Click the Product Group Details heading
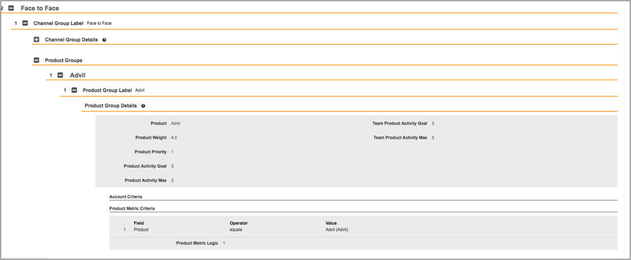631x260 pixels. coord(111,106)
